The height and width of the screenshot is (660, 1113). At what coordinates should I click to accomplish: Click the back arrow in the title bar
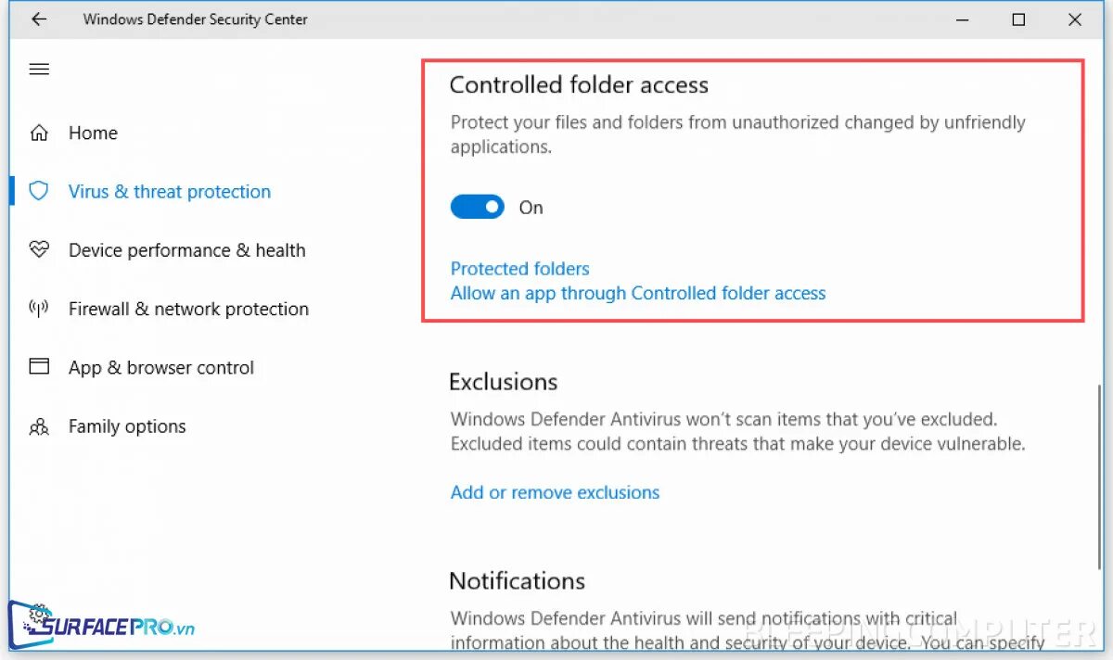click(38, 19)
